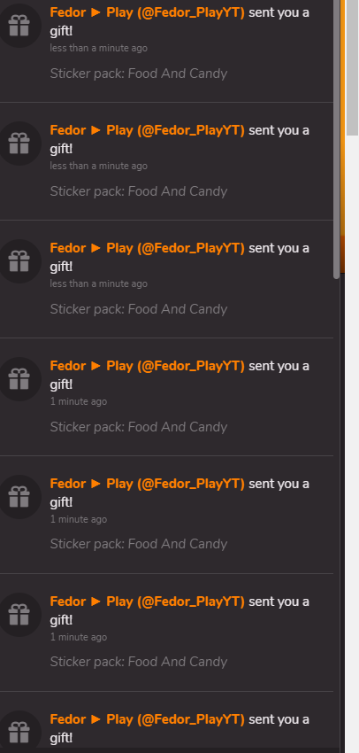Click the gift icon of the bottom notification
The height and width of the screenshot is (753, 359).
(x=19, y=733)
